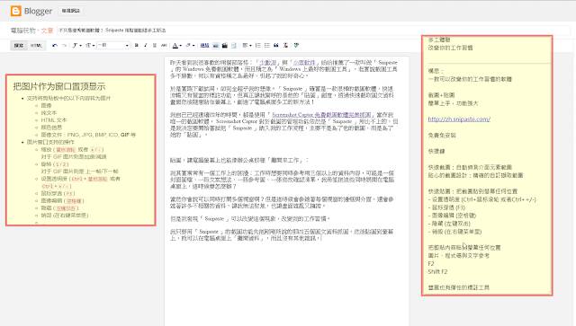The image size is (576, 326).
Task: Open the 電腦玩物 blog name link
Action: click(x=23, y=31)
